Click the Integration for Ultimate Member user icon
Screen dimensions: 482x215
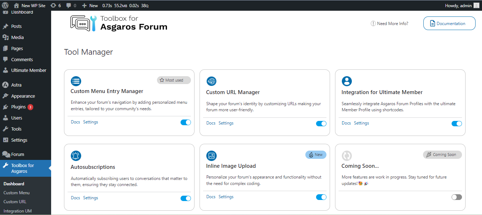[x=347, y=81]
